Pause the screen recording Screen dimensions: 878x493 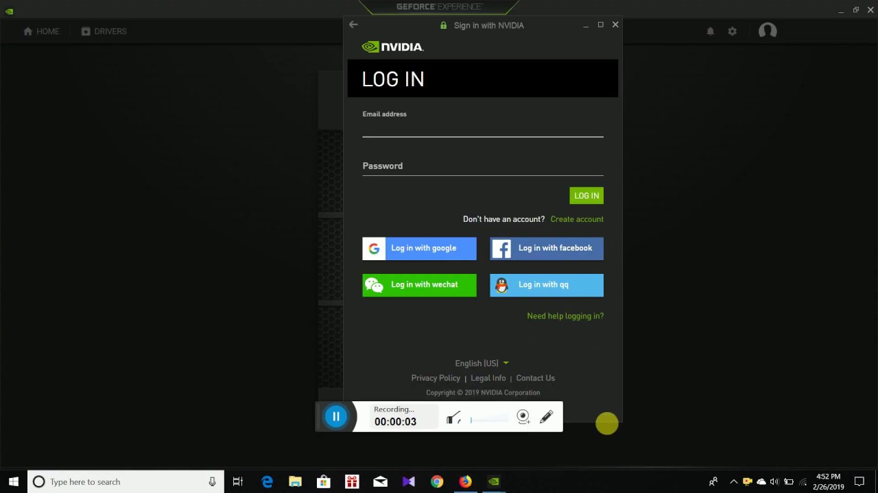336,416
